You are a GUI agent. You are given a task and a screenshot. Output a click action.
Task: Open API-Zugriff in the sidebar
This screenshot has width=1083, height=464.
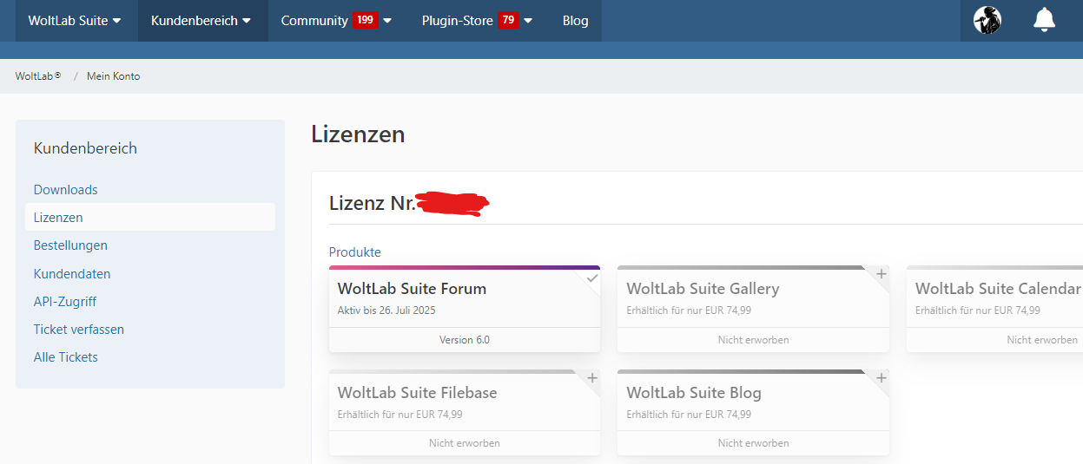[64, 301]
